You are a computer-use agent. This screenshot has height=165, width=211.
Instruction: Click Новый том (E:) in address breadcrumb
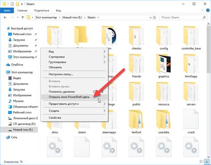(x=72, y=17)
